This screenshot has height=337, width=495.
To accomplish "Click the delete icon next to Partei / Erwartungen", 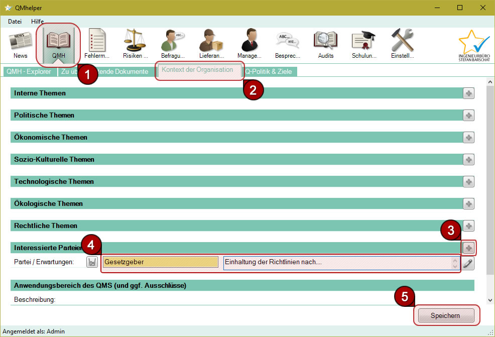I will point(92,262).
